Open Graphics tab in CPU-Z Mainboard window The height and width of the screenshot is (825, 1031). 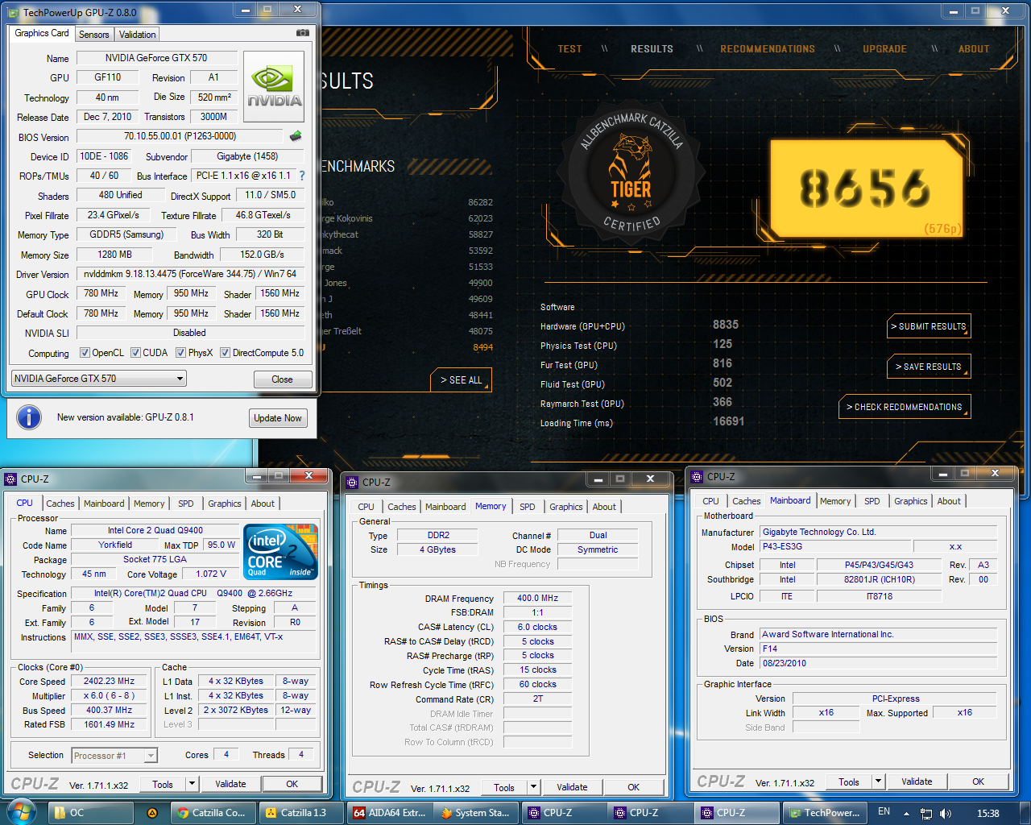[x=910, y=501]
